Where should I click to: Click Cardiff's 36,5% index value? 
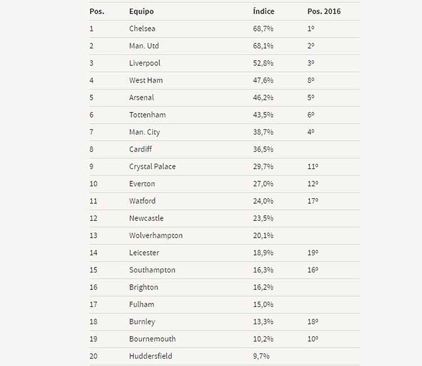coord(263,149)
